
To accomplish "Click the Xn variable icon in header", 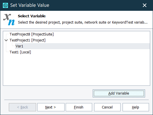I will (x=9, y=20).
